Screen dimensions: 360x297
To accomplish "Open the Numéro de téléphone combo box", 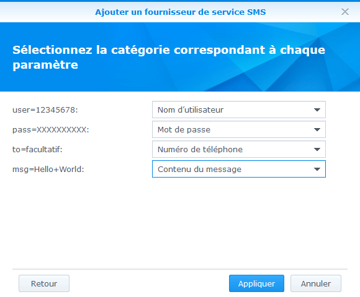I will tap(239, 149).
